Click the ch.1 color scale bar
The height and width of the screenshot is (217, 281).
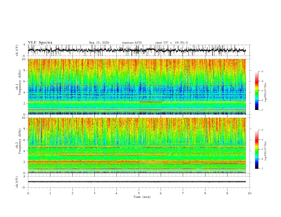(257, 90)
